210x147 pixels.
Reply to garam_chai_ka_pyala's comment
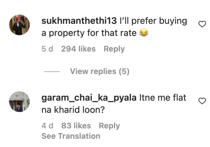coord(109,126)
